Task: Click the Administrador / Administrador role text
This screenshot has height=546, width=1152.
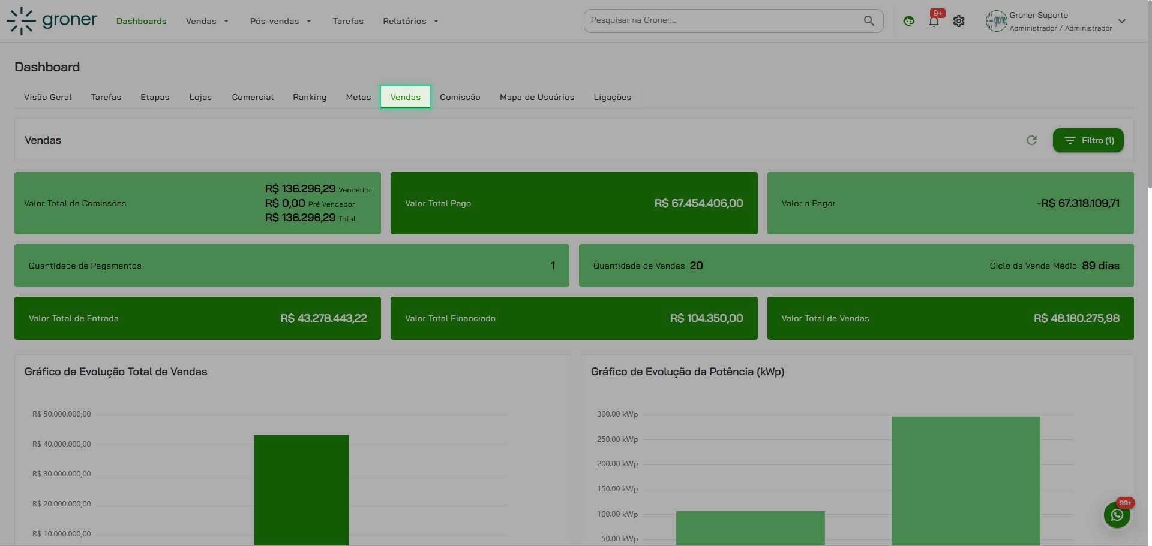Action: pyautogui.click(x=1061, y=28)
